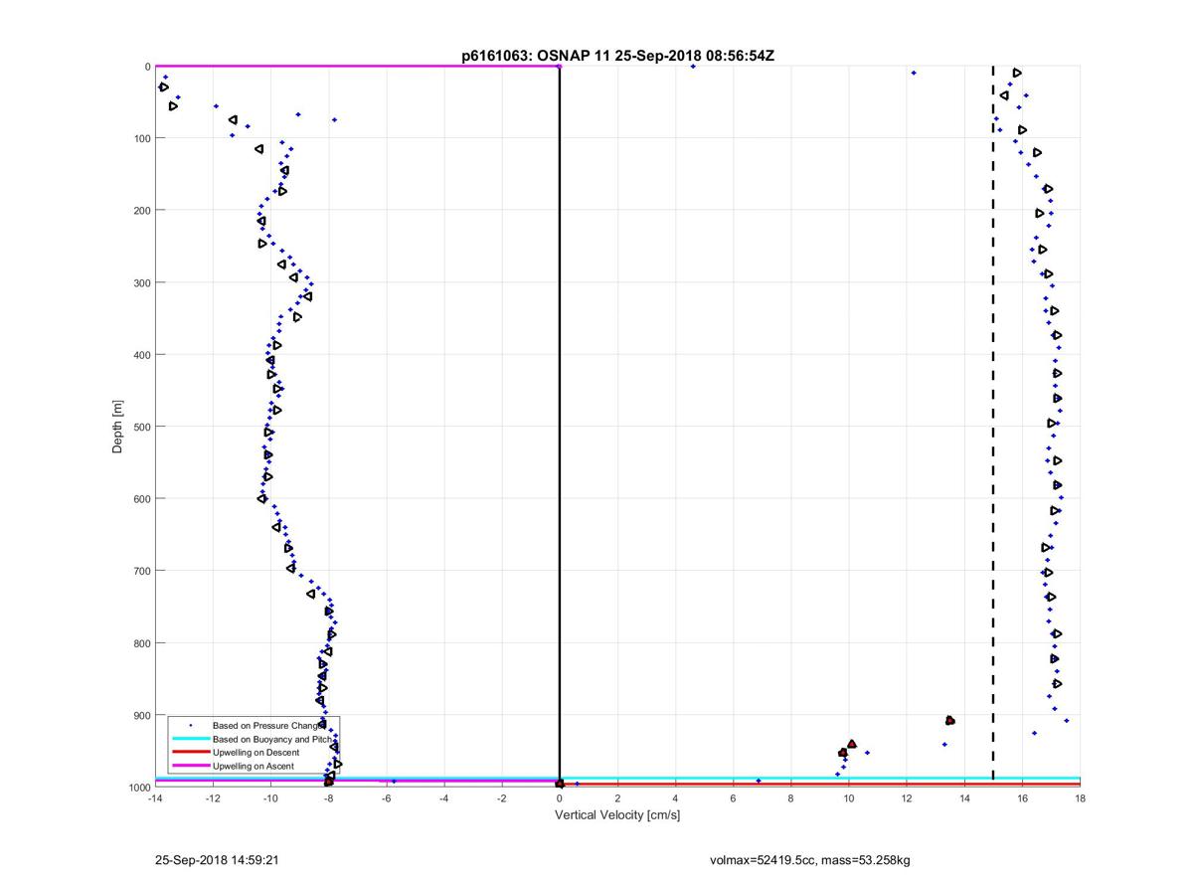Click x-axis tick label '-14'

pyautogui.click(x=154, y=797)
